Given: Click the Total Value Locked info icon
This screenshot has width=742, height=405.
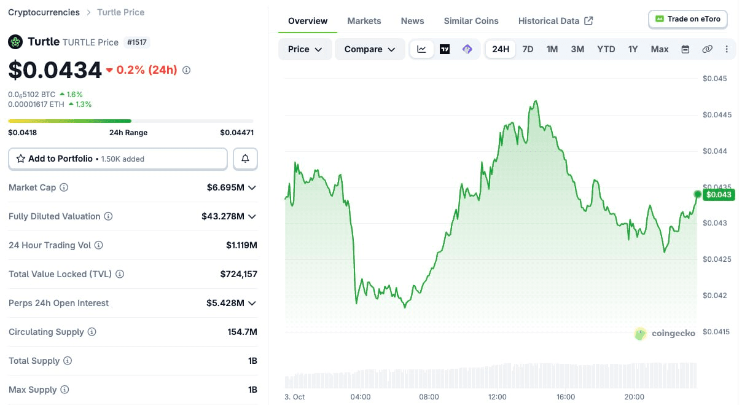Looking at the screenshot, I should pos(120,274).
